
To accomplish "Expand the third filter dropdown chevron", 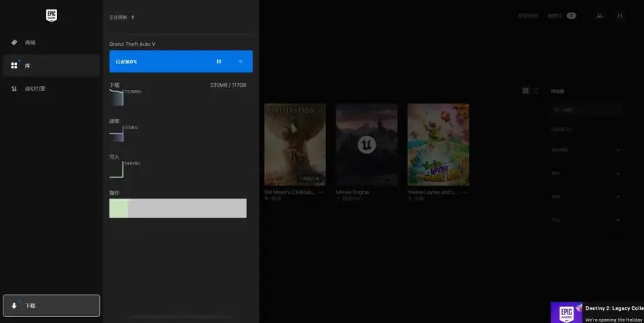I will 618,197.
